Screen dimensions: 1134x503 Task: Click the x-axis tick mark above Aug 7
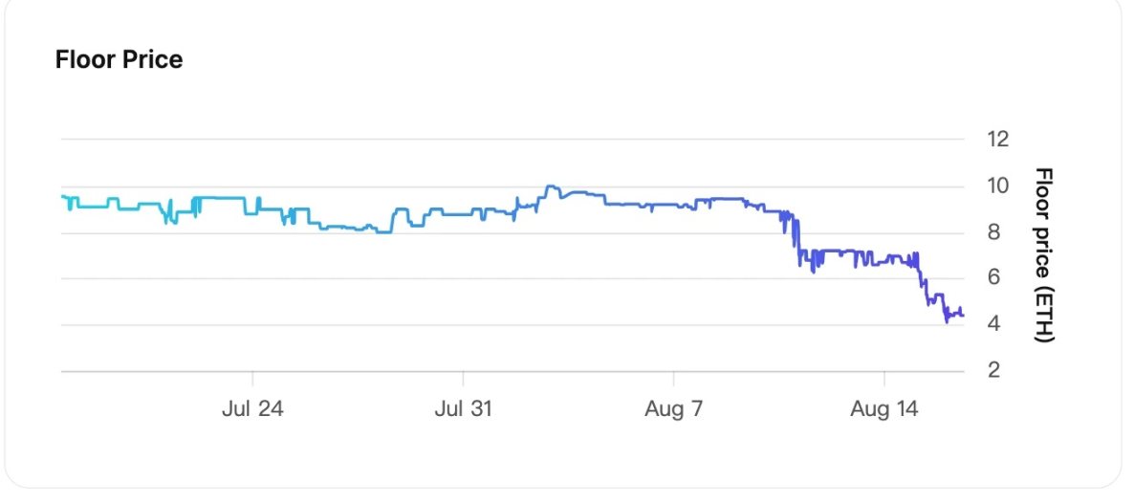coord(673,376)
